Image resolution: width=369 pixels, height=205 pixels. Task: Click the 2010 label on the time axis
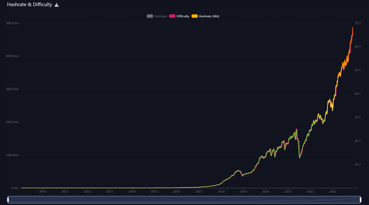click(x=43, y=192)
